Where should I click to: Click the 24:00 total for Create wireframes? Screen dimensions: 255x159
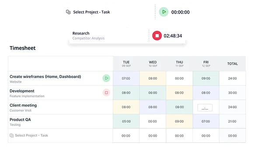tap(232, 78)
